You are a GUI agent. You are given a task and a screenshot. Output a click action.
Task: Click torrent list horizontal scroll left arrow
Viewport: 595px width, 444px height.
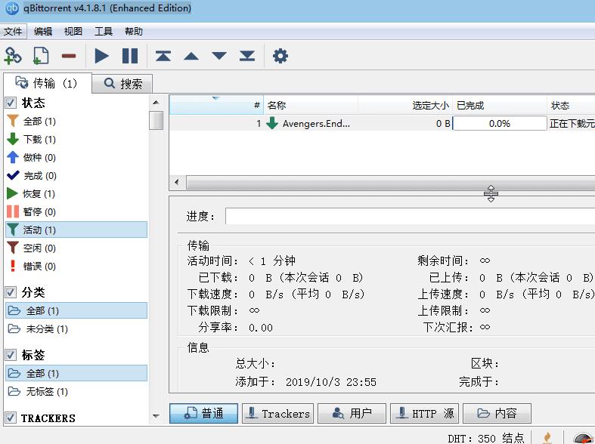(177, 182)
